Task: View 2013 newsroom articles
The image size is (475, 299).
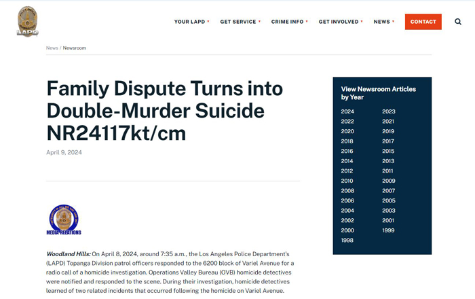Action: click(388, 161)
